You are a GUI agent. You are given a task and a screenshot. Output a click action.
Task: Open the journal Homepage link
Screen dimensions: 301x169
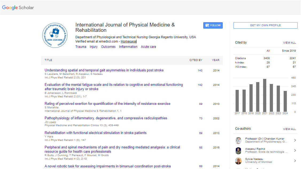click(128, 41)
